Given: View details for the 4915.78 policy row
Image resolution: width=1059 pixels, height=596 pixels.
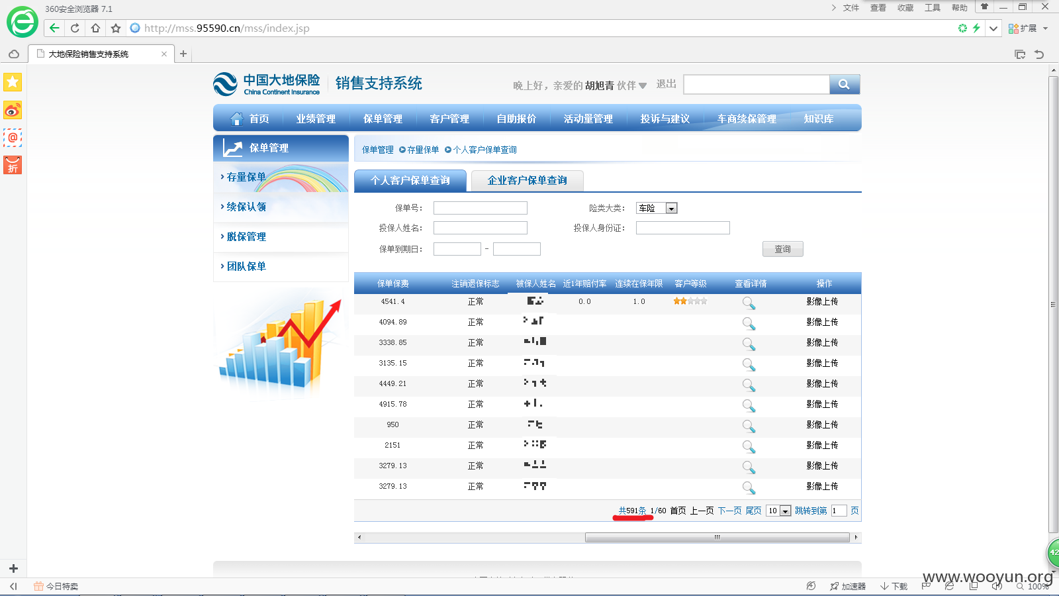Looking at the screenshot, I should click(x=749, y=405).
